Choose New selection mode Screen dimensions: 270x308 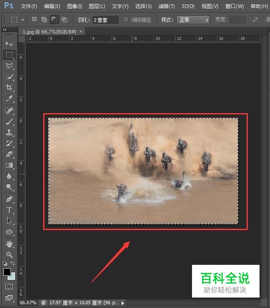[34, 19]
